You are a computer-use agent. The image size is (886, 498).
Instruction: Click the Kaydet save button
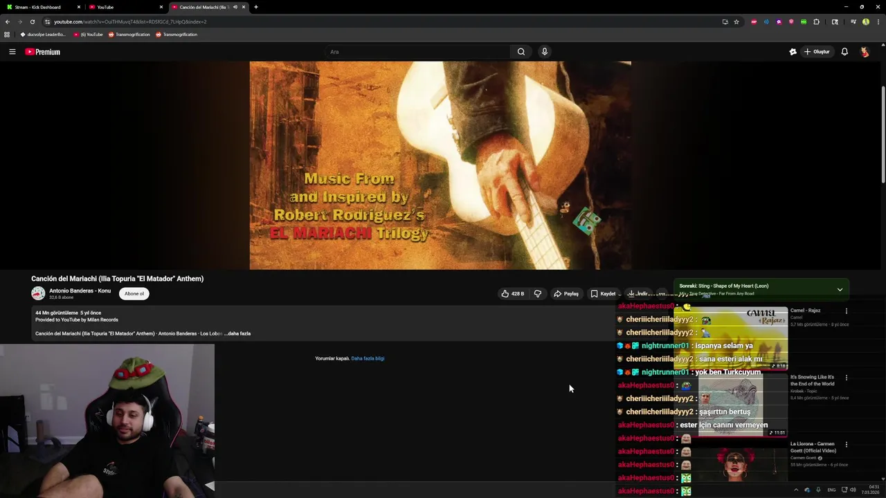[x=602, y=294]
